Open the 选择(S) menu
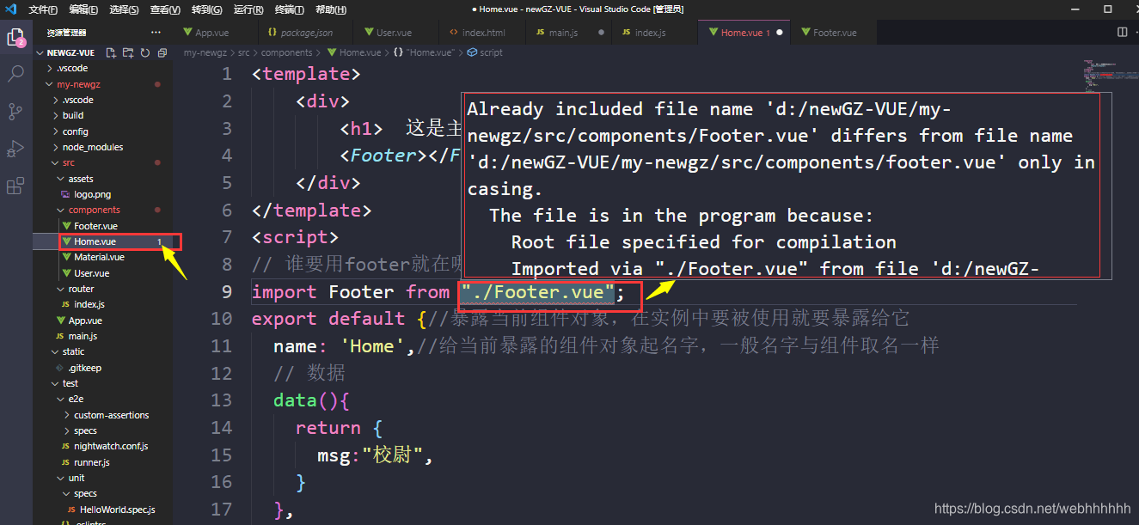 (125, 9)
